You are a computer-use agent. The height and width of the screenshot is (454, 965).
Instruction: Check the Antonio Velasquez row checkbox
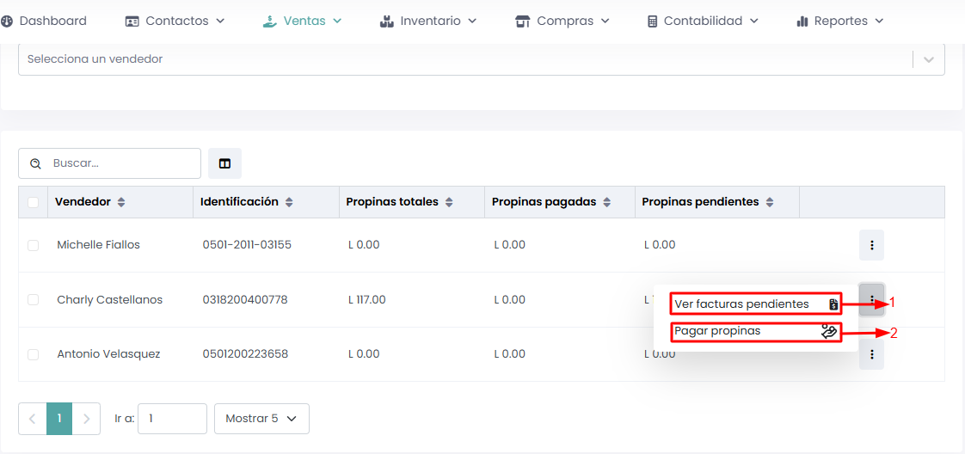[34, 354]
